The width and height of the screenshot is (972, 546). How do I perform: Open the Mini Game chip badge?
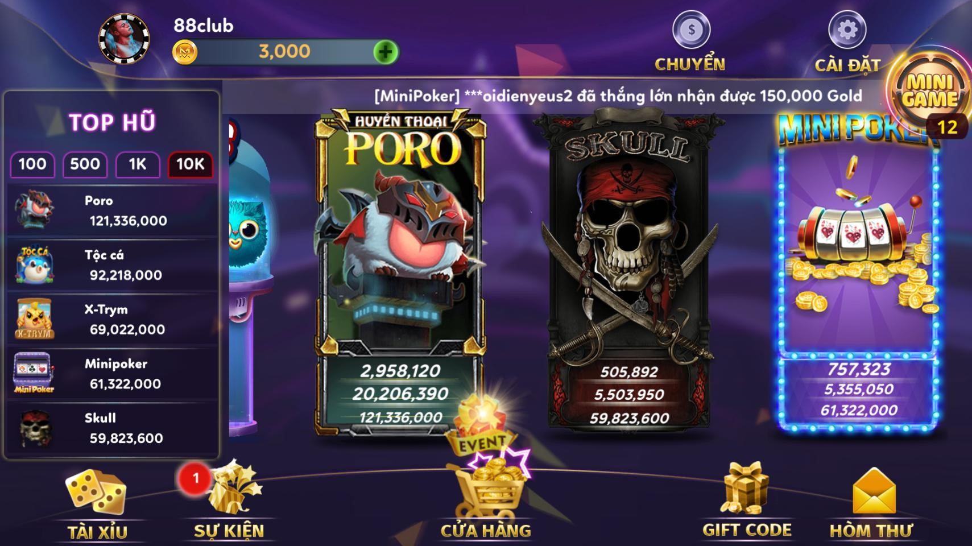pos(929,91)
